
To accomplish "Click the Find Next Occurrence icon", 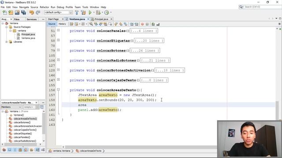I will (x=100, y=24).
